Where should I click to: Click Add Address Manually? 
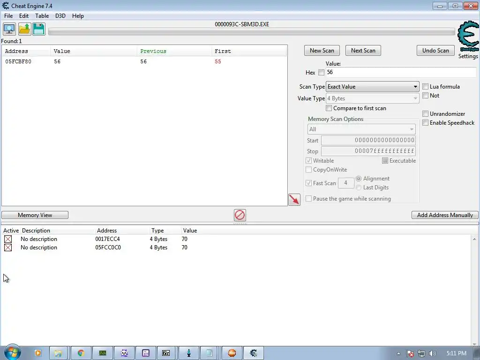click(445, 215)
